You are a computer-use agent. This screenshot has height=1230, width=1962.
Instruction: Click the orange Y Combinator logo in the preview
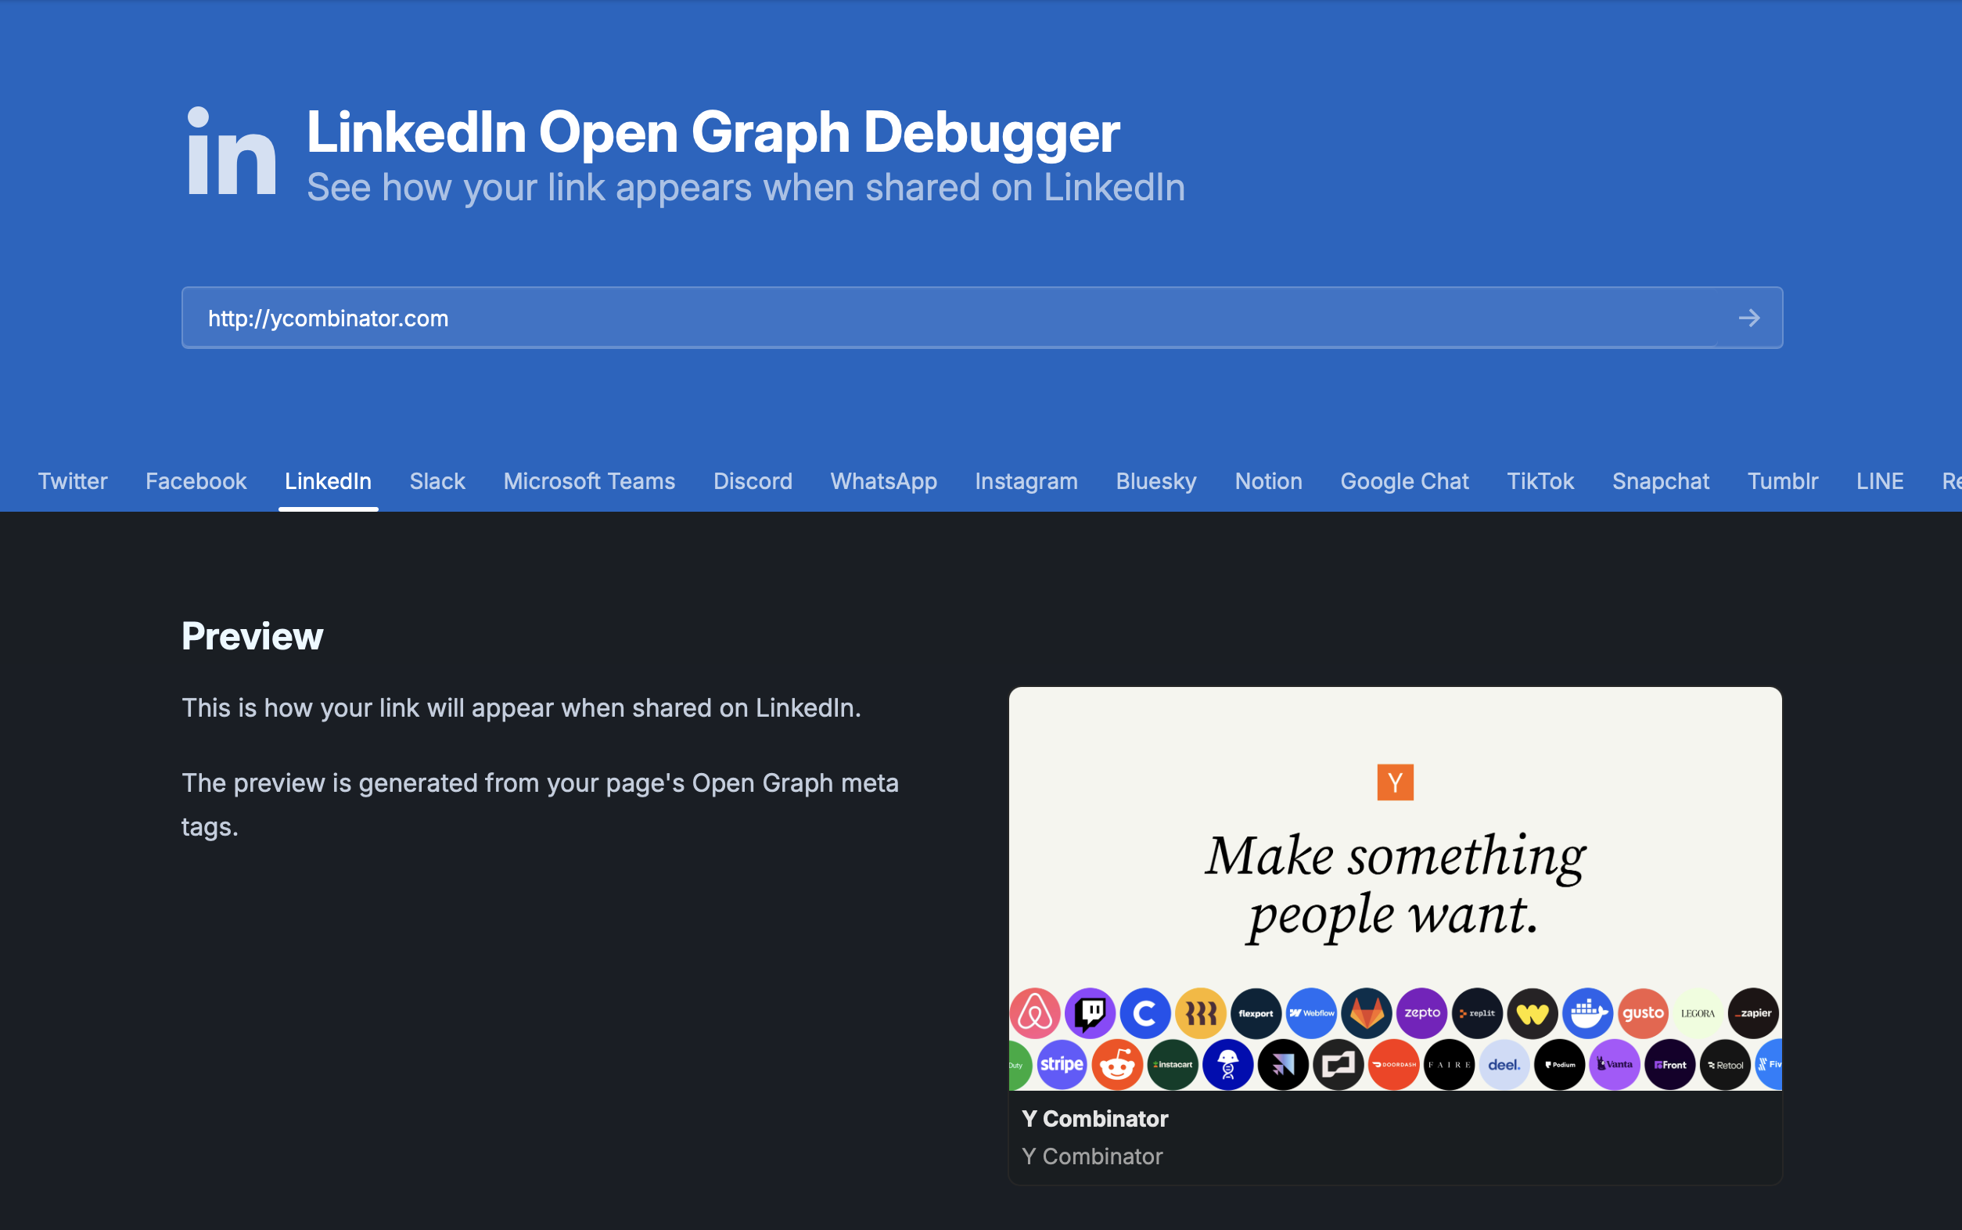coord(1395,782)
